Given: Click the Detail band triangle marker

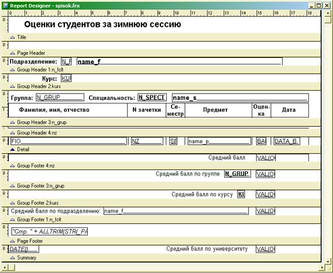Looking at the screenshot, I should pos(12,150).
